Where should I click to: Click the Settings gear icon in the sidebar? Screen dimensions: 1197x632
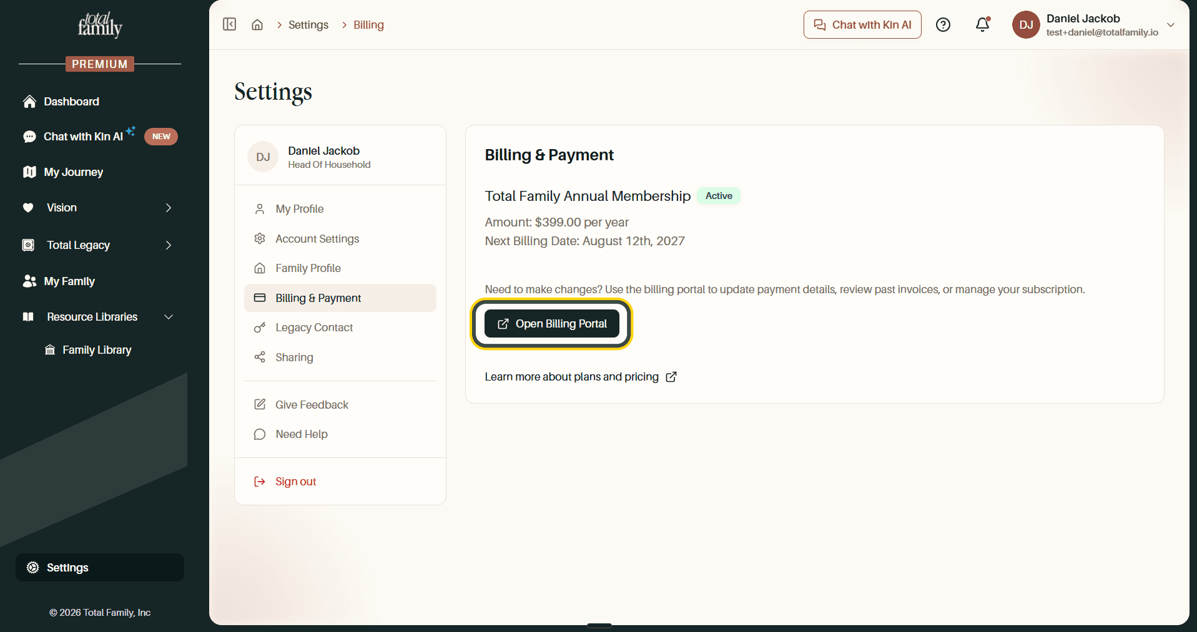click(x=33, y=568)
